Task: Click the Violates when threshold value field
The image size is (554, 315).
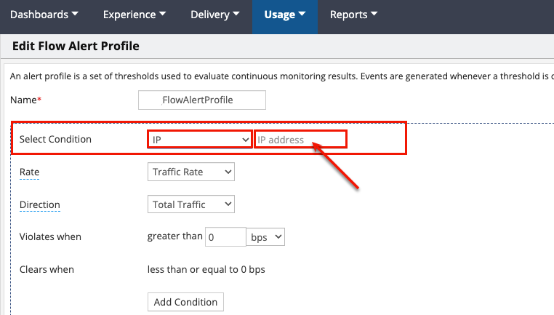Action: coord(226,237)
